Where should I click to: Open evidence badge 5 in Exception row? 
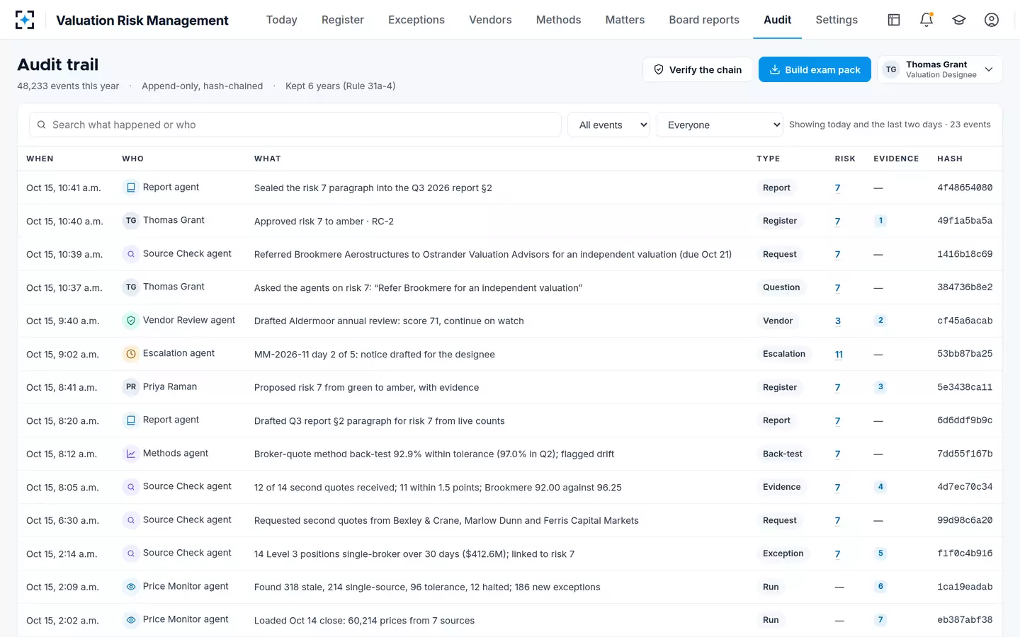pos(880,553)
